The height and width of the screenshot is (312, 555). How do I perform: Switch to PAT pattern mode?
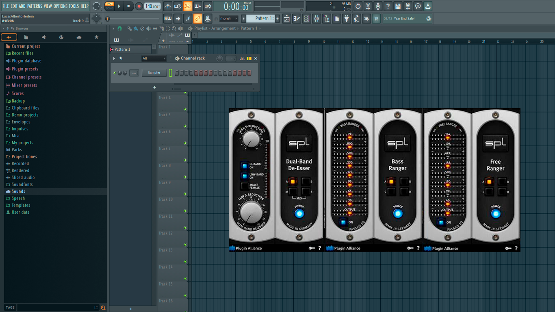coord(109,4)
